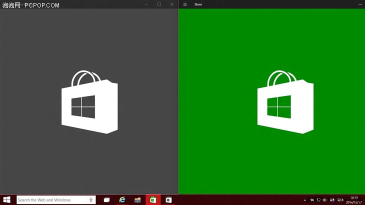Click the Search the Web and Windows box

pyautogui.click(x=50, y=199)
